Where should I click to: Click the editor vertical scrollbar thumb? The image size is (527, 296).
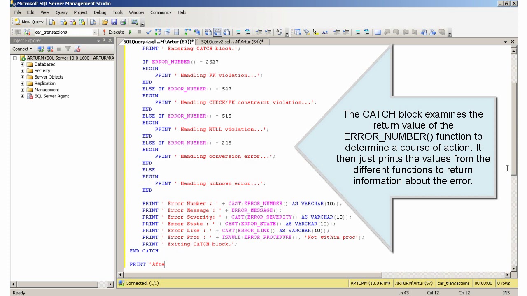[513, 129]
